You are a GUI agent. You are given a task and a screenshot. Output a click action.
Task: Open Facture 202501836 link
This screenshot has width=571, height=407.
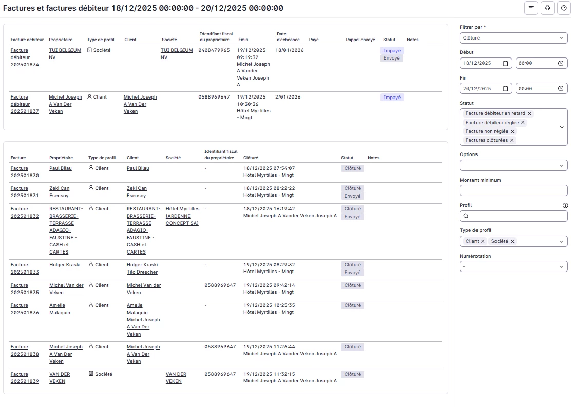click(x=25, y=309)
